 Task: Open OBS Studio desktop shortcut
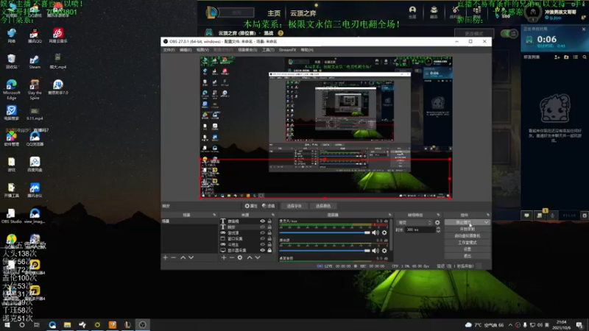click(x=11, y=216)
